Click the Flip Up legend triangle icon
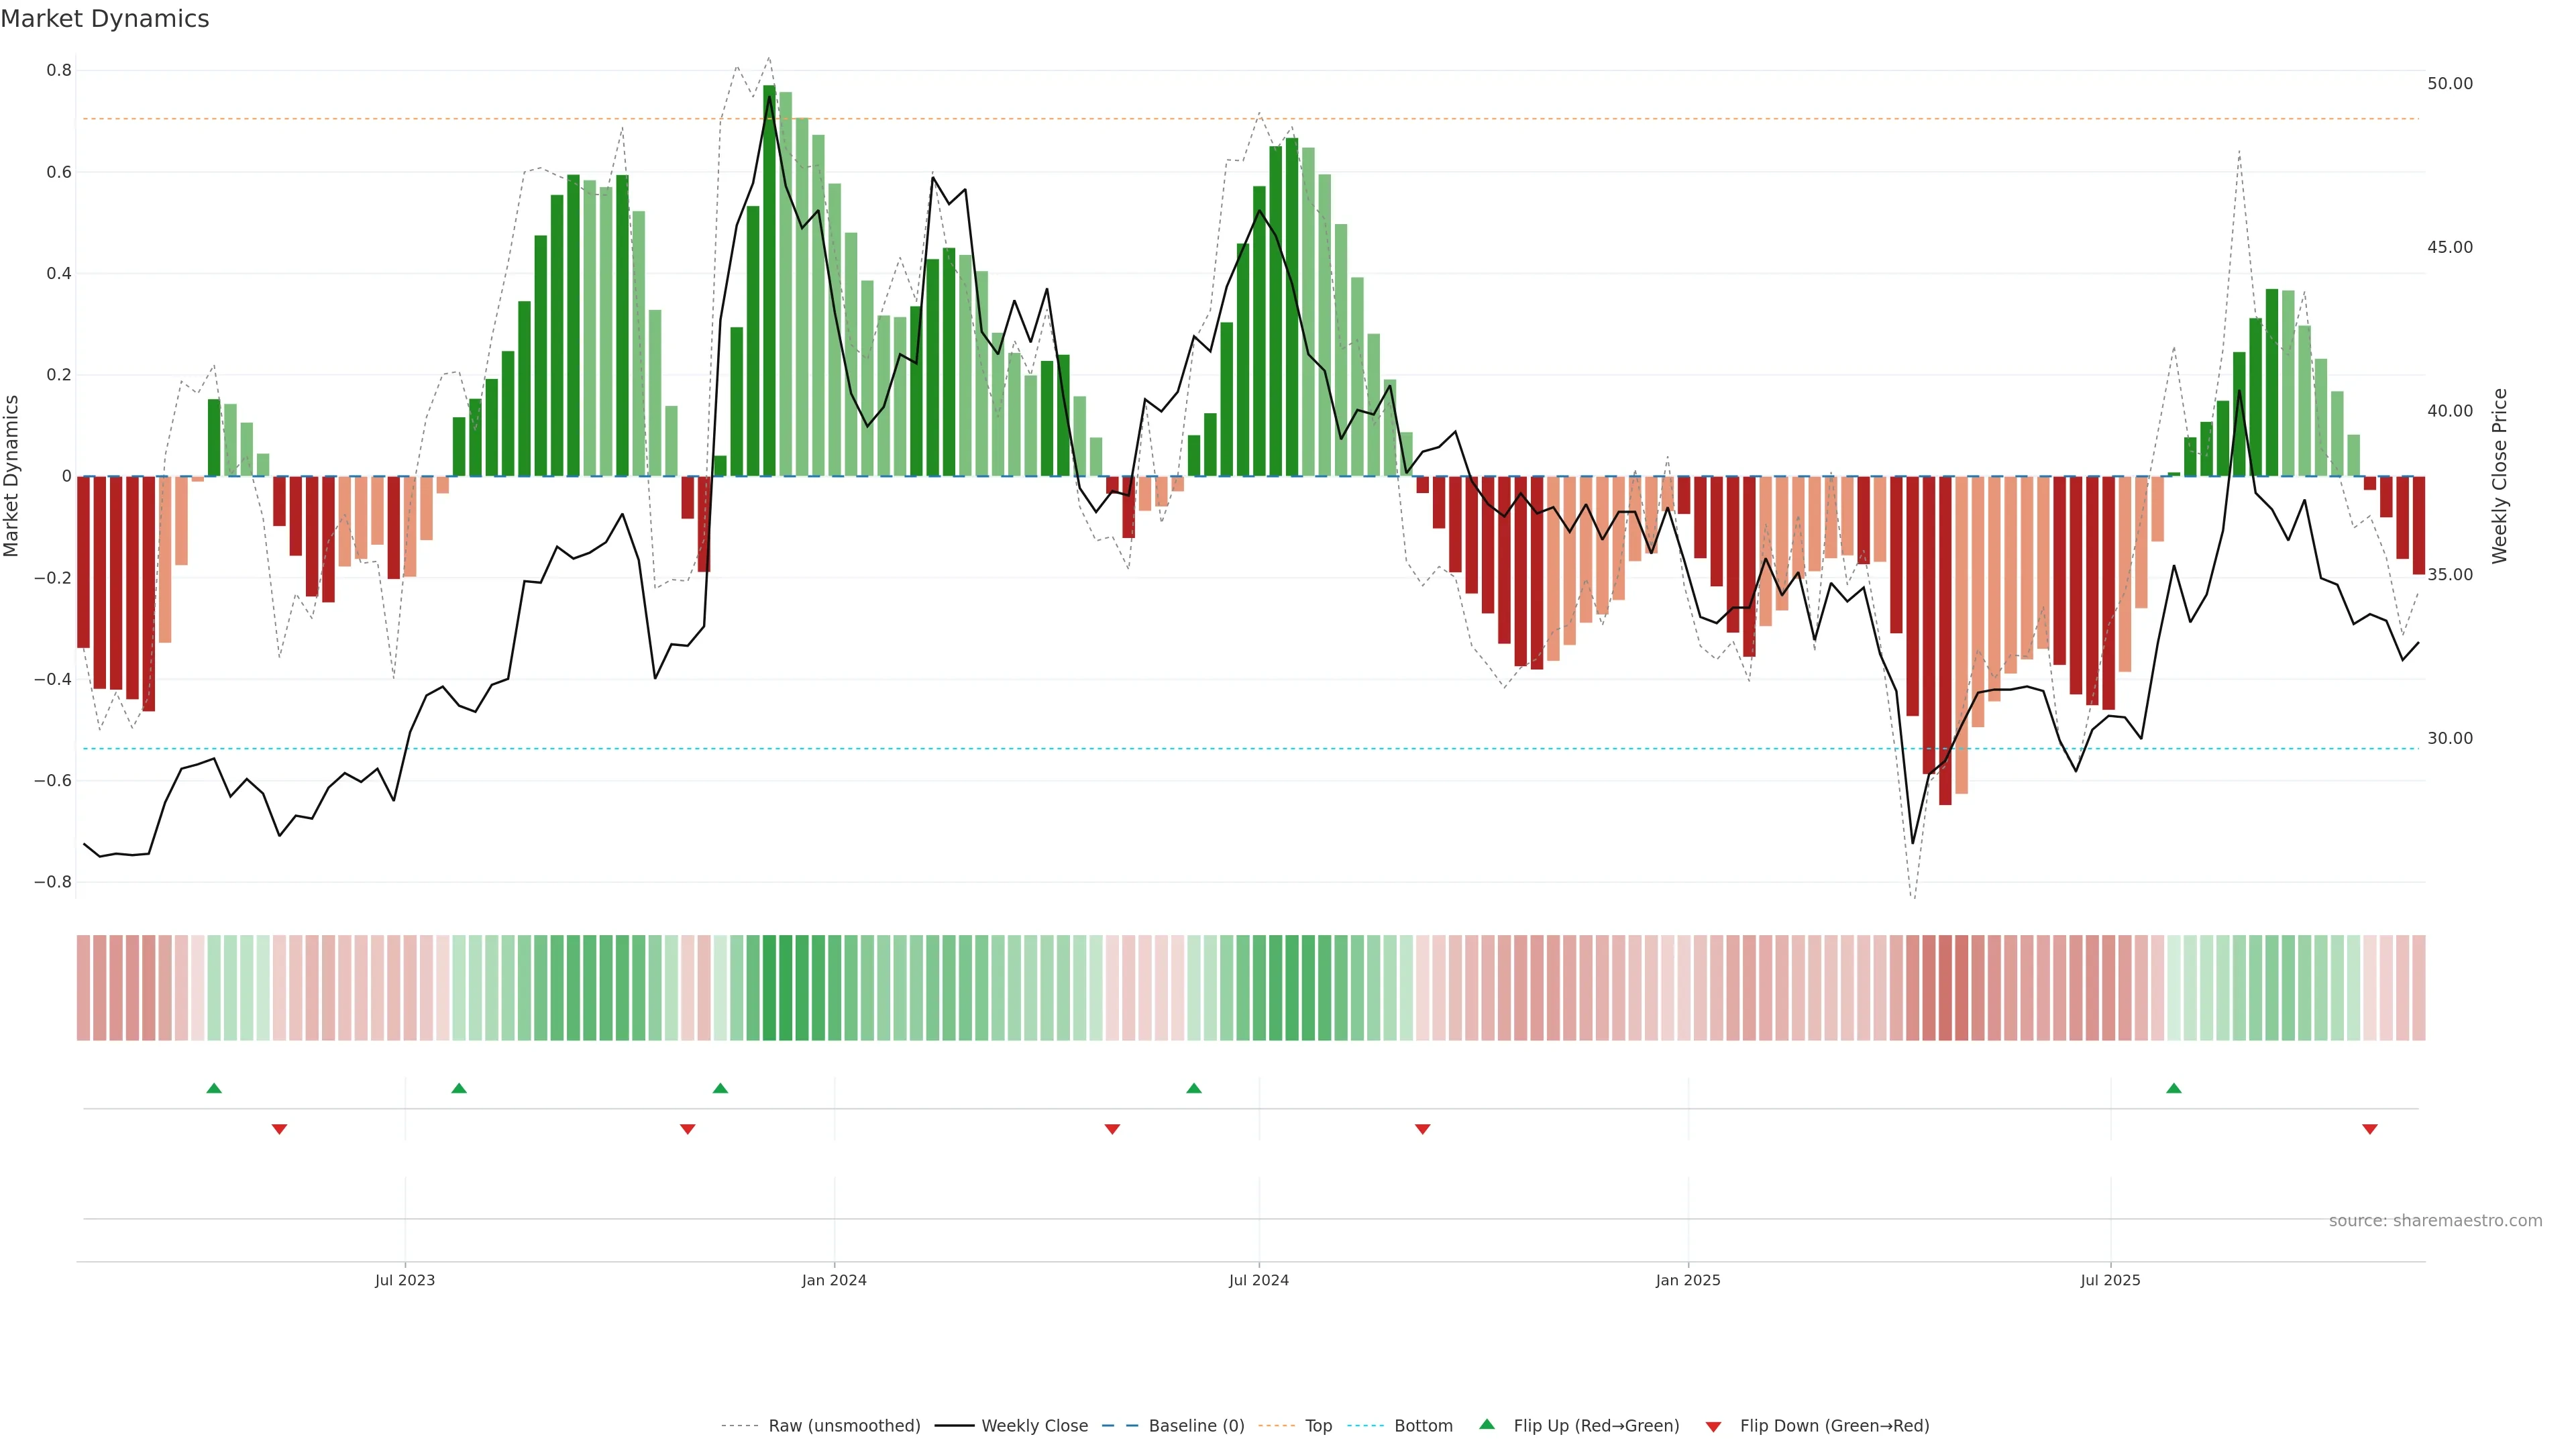This screenshot has width=2576, height=1449. tap(1487, 1424)
